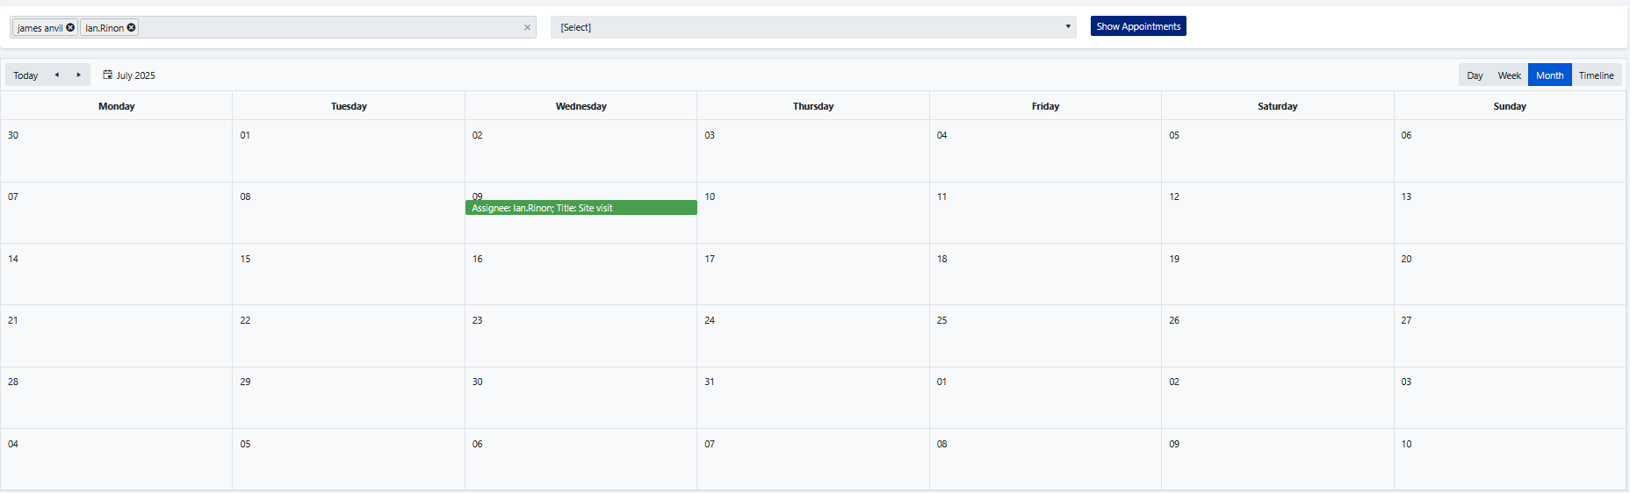Switch to Timeline view
The image size is (1630, 493).
1596,75
